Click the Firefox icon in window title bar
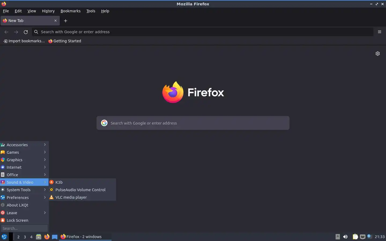The width and height of the screenshot is (386, 241). pyautogui.click(x=4, y=4)
